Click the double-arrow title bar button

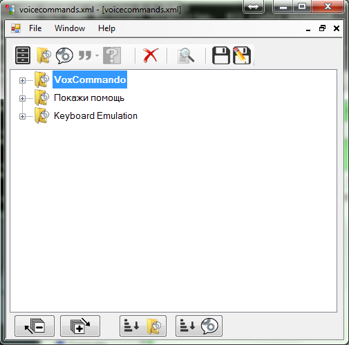pos(254,6)
